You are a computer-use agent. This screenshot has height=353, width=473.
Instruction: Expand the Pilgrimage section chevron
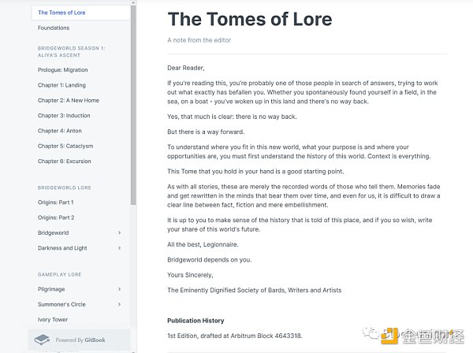coord(120,289)
